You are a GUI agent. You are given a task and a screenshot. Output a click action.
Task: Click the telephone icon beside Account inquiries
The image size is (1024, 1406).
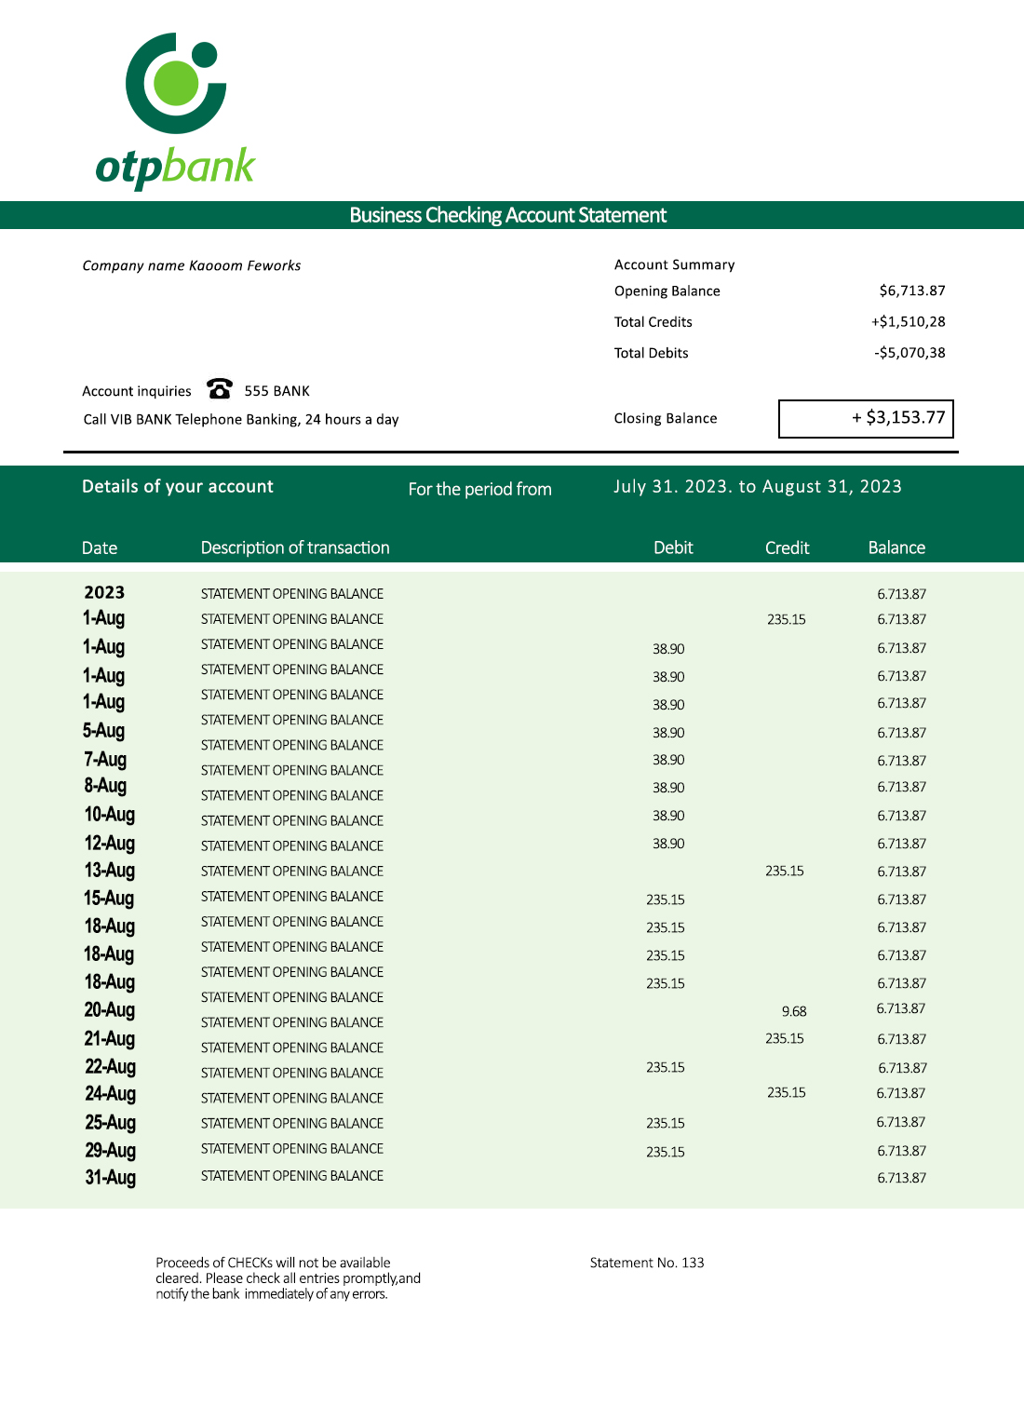pyautogui.click(x=220, y=388)
